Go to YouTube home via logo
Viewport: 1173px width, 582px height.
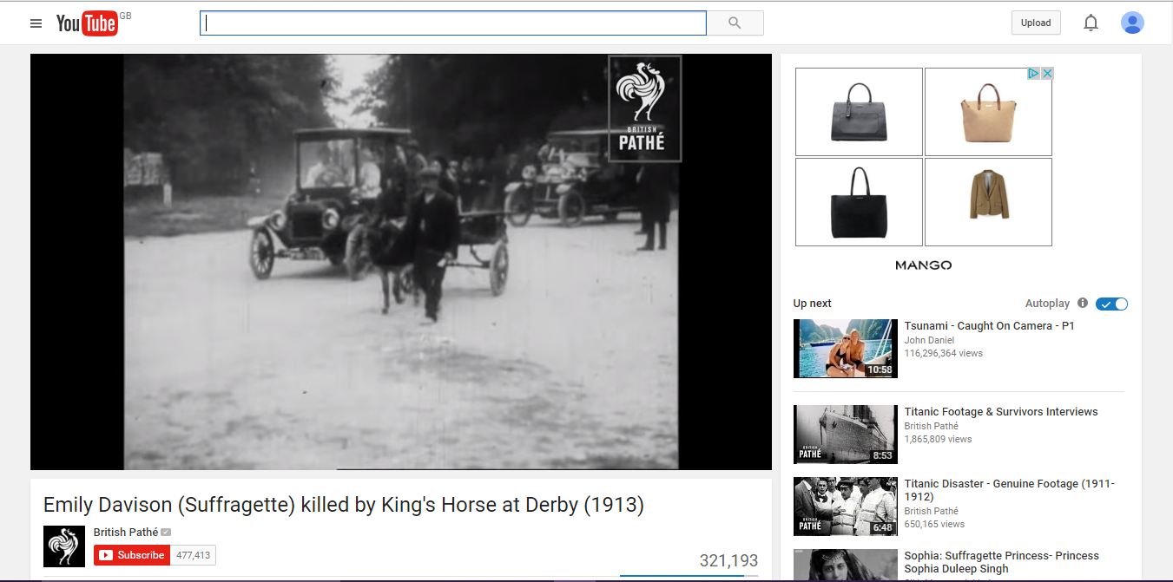87,23
